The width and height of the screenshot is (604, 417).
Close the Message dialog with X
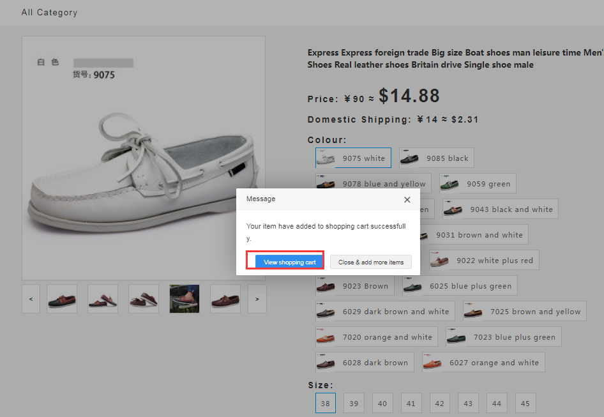click(x=407, y=200)
